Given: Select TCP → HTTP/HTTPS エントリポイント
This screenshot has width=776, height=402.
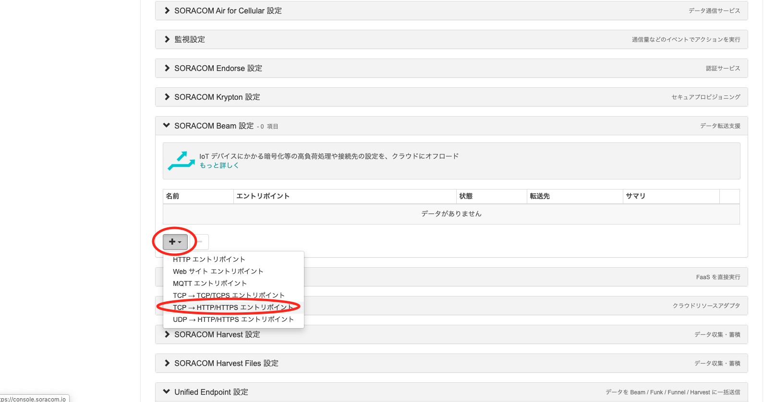Looking at the screenshot, I should click(x=233, y=307).
